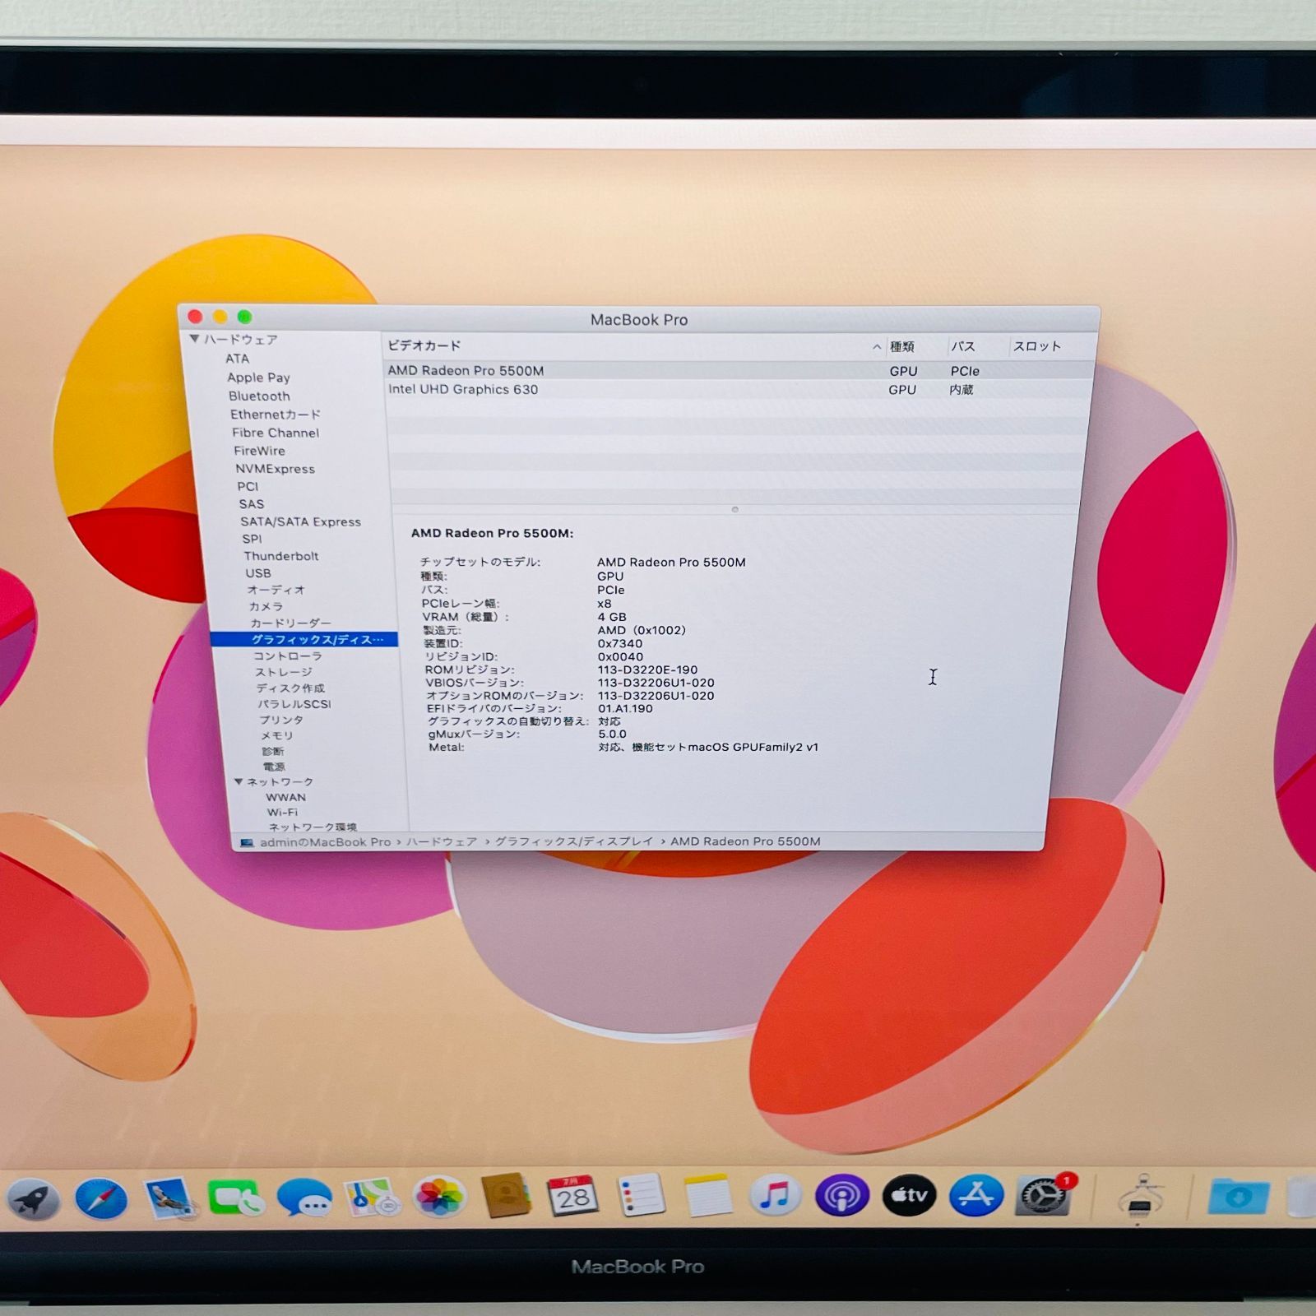Click System Information icon in the Dock

click(1140, 1197)
